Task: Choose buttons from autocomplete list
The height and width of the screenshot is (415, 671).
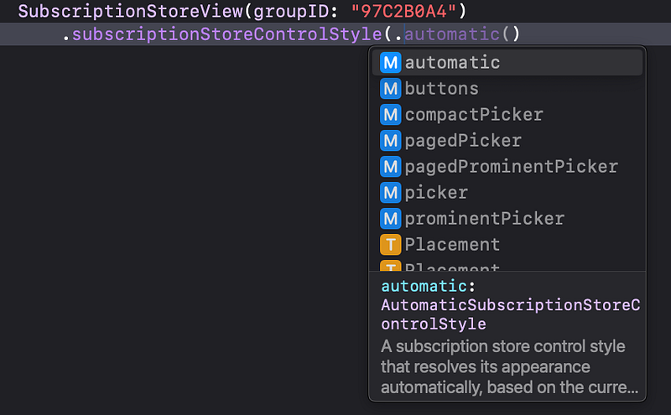Action: coord(507,89)
